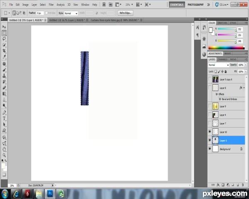Select the Zoom tool

[4, 155]
